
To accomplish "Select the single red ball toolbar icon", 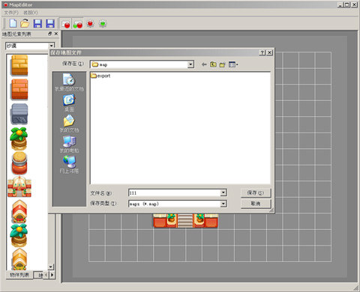I will tap(66, 24).
